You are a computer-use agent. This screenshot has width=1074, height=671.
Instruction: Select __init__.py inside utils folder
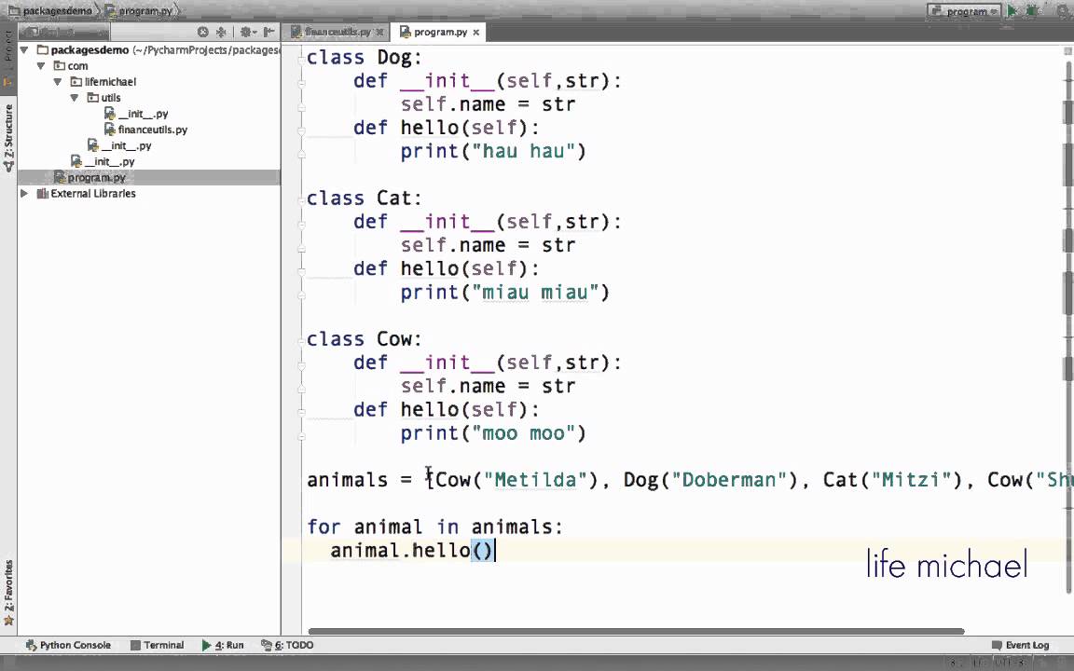point(136,114)
